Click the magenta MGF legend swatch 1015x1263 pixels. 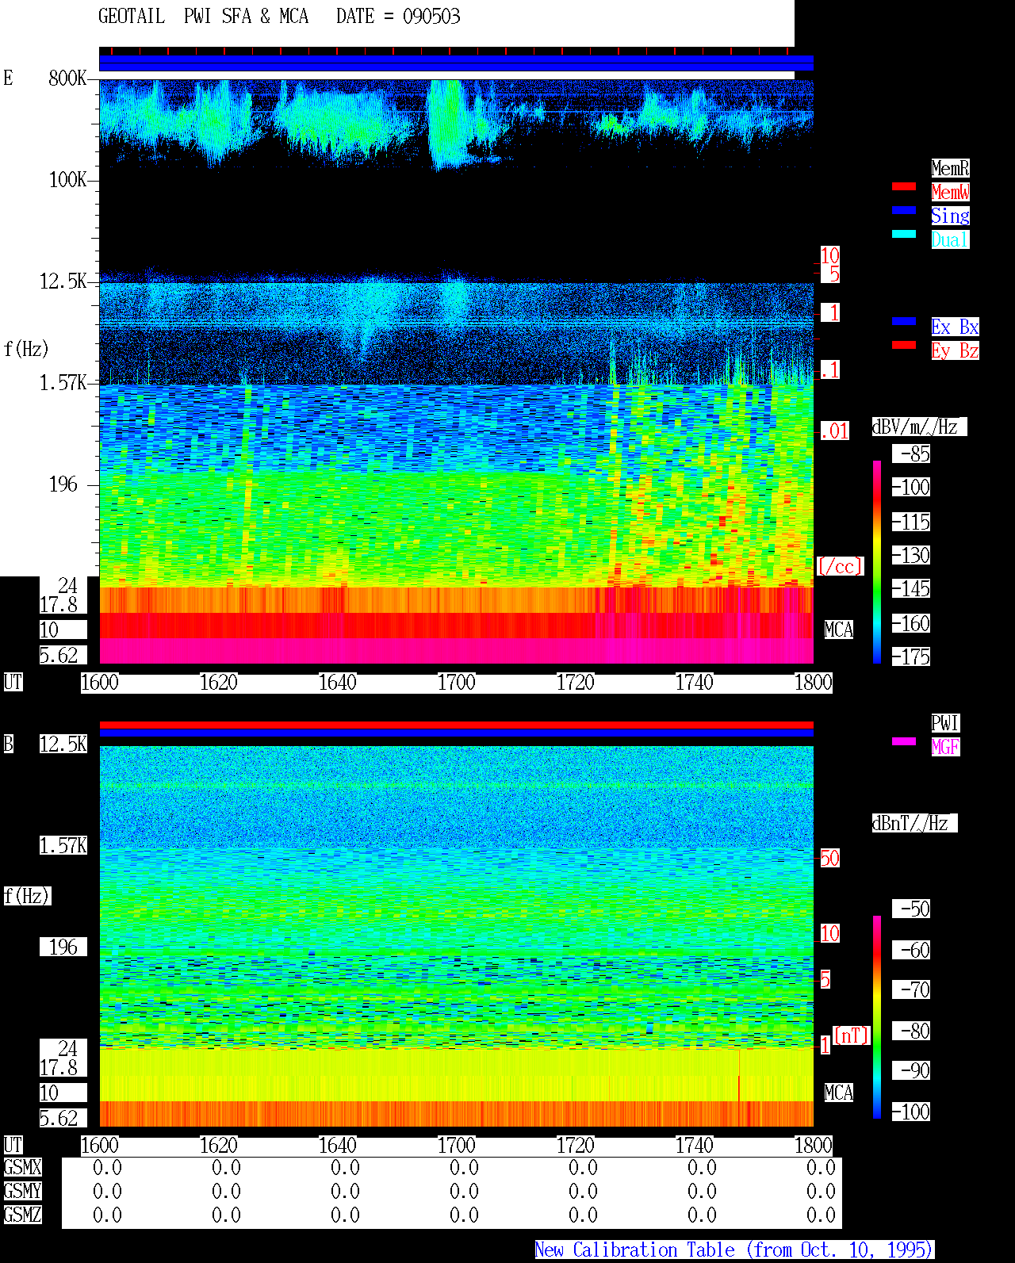(904, 741)
